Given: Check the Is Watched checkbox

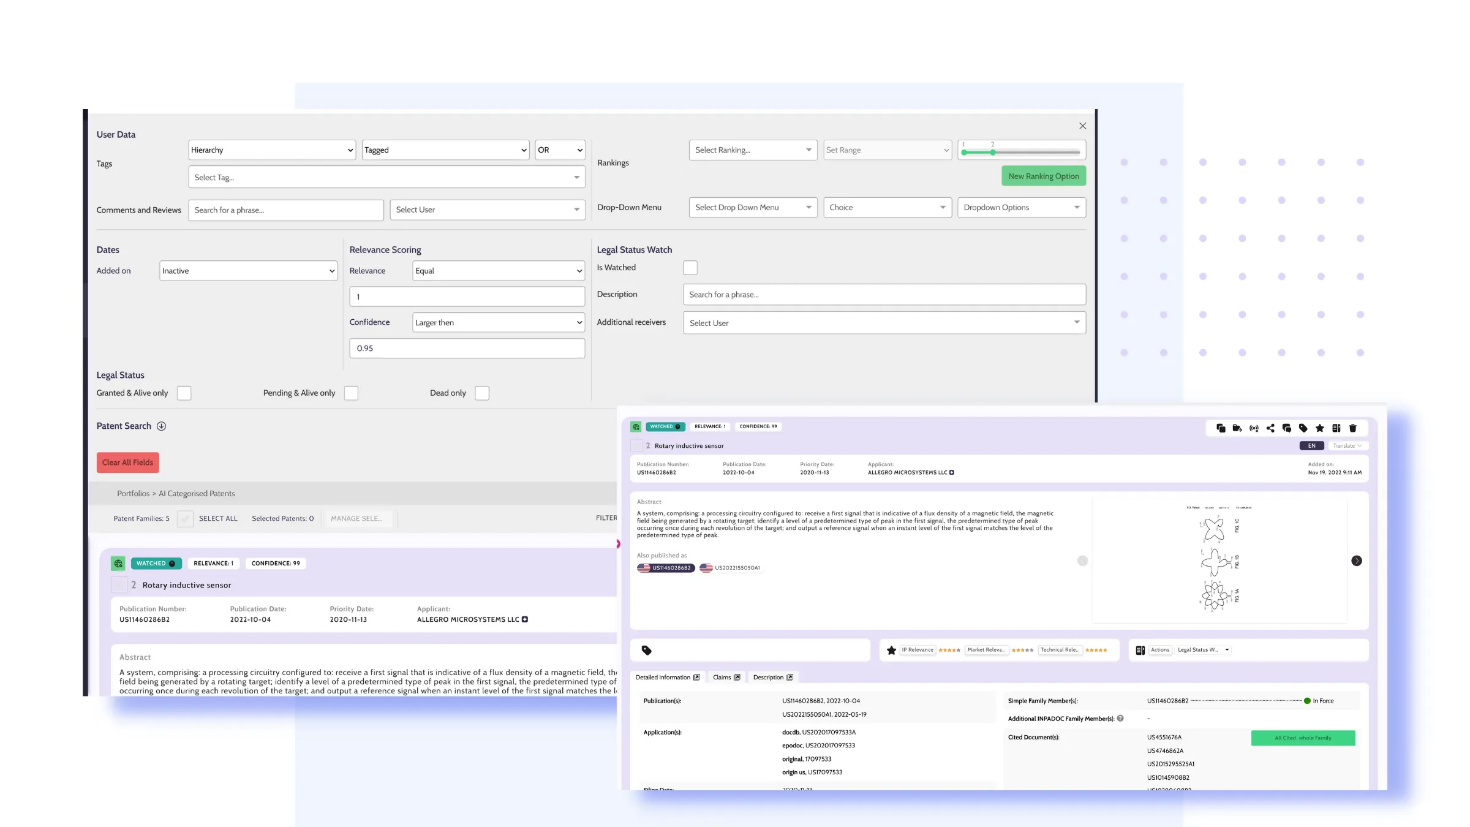Looking at the screenshot, I should (690, 268).
